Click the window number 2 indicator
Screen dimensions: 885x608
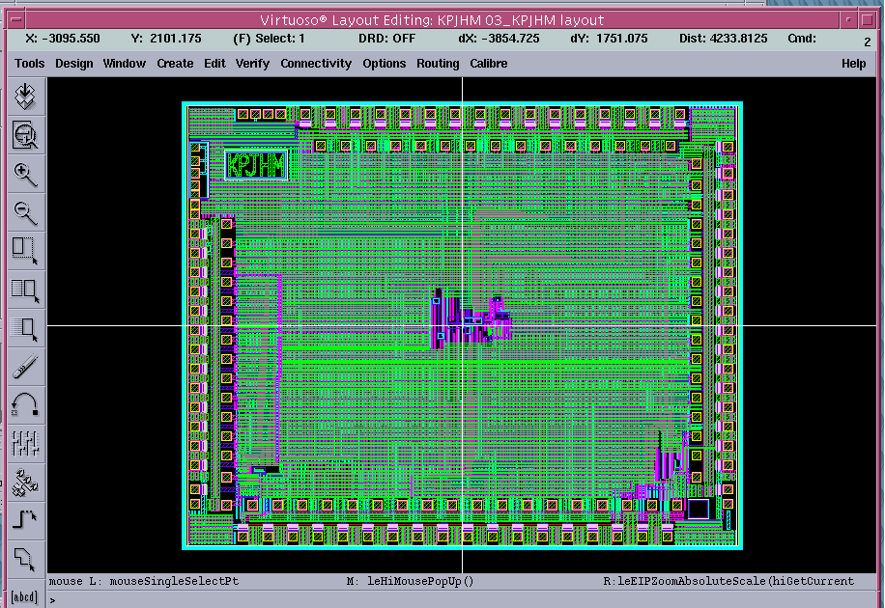coord(867,41)
